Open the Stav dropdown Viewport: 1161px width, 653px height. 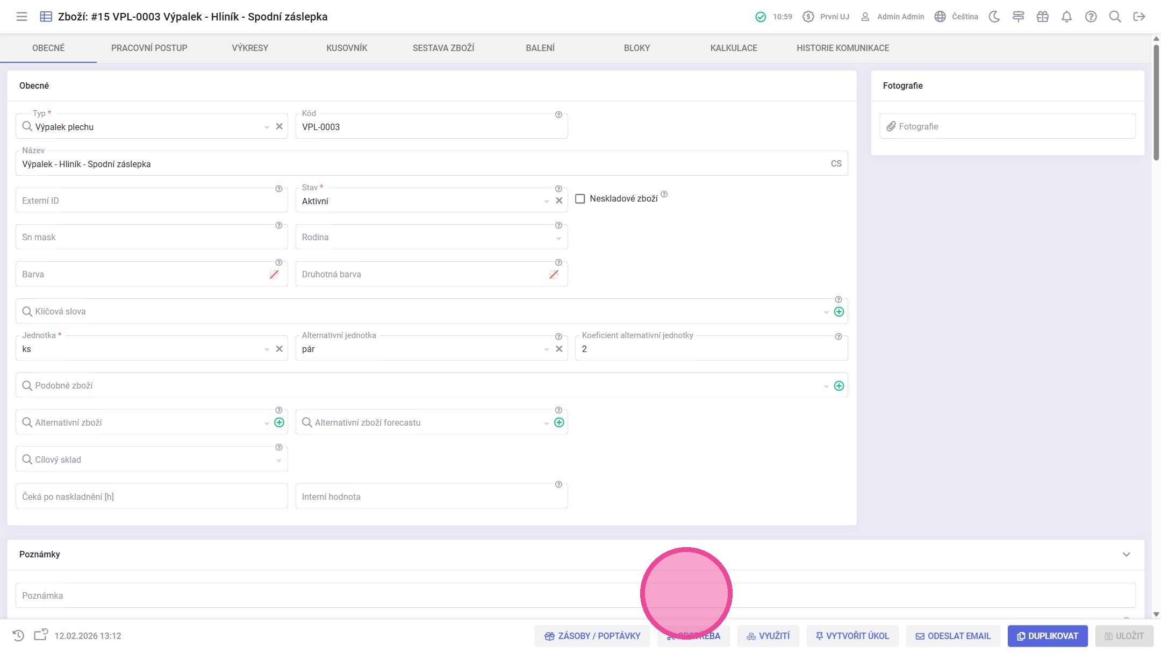pyautogui.click(x=546, y=201)
